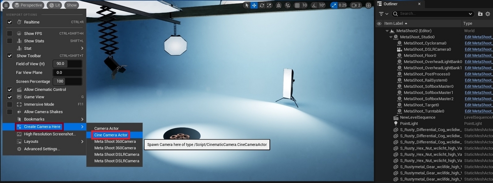Toggle the Game View checkbox

point(10,97)
